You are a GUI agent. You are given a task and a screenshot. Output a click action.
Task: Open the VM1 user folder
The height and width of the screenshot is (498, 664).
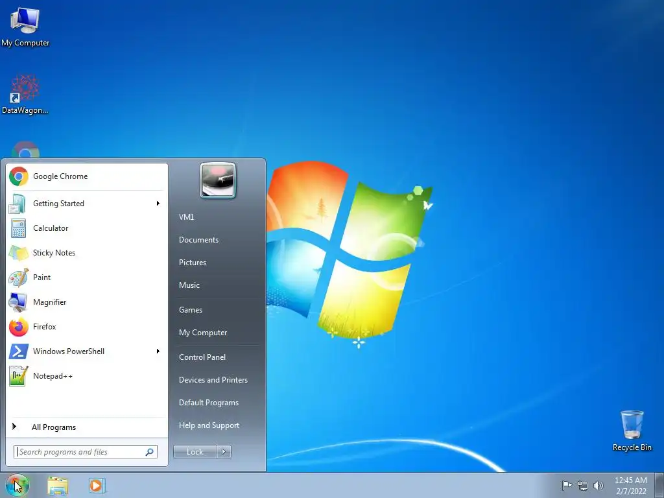[x=186, y=217]
